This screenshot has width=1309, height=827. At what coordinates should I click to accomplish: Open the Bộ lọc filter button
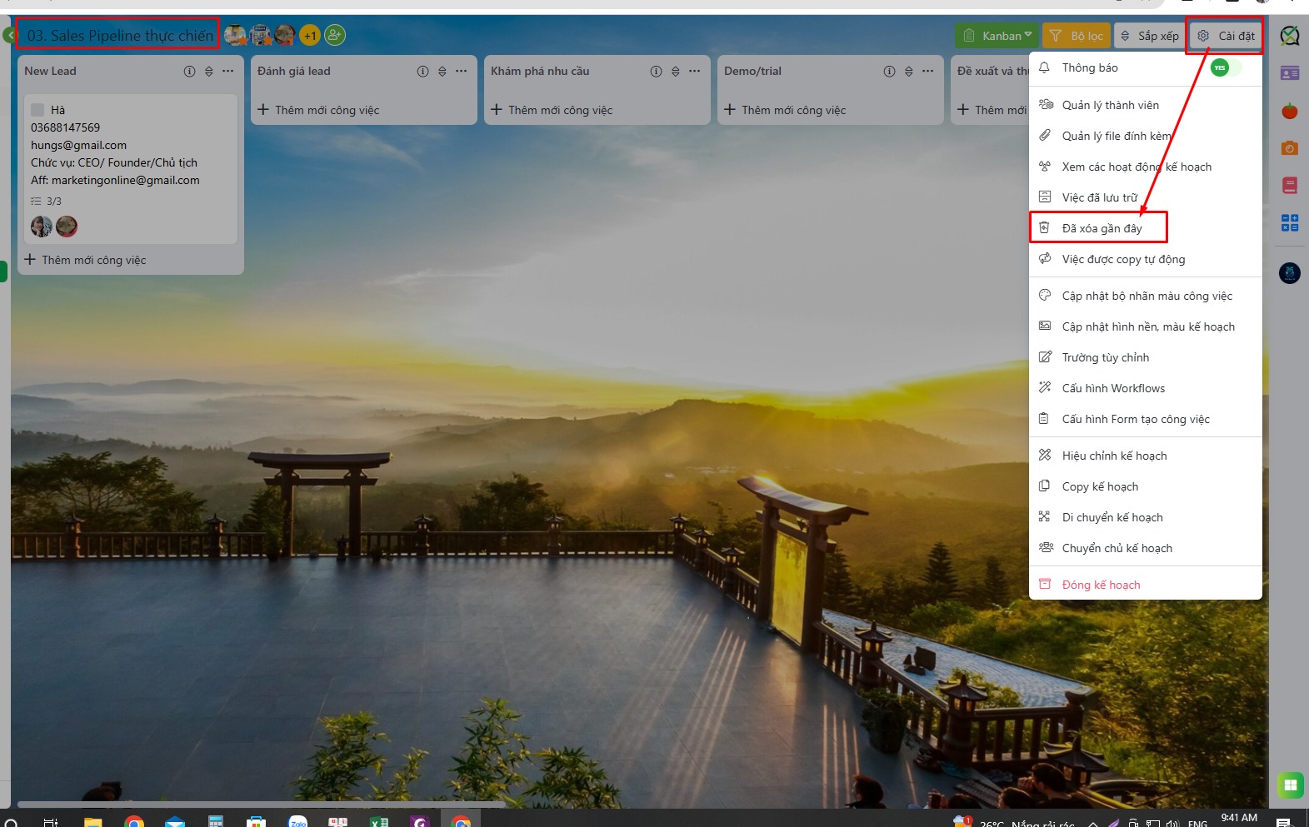coord(1077,36)
